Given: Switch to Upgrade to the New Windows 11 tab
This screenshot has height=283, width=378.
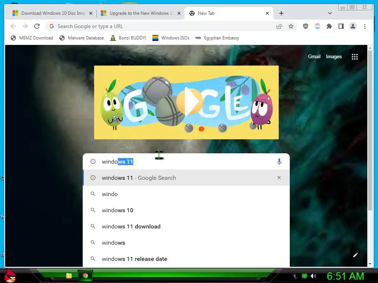Looking at the screenshot, I should coord(141,13).
